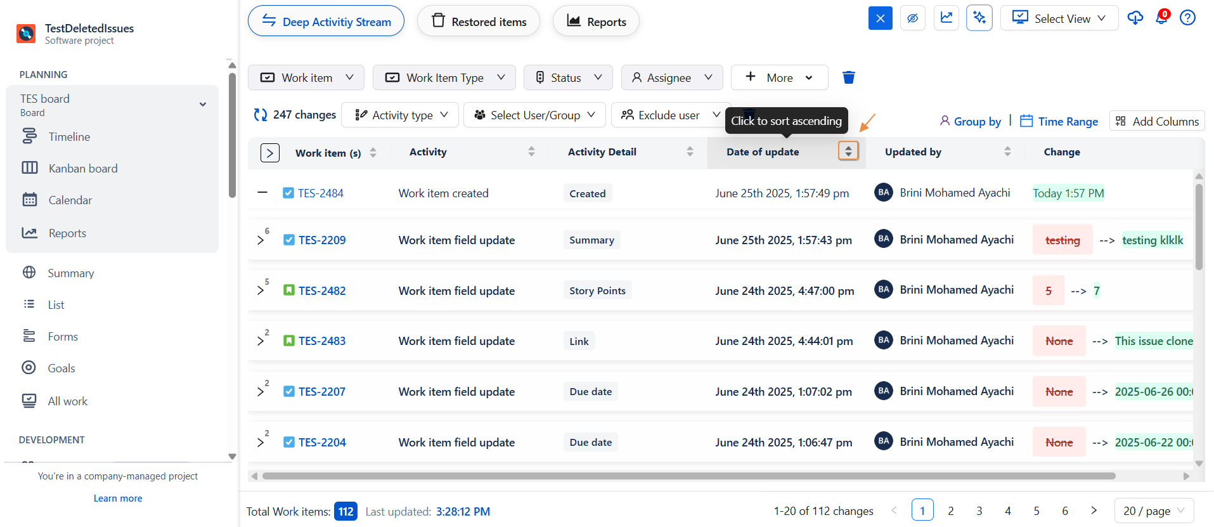The image size is (1214, 527).
Task: Click the AI sparkle stars icon
Action: [x=979, y=18]
